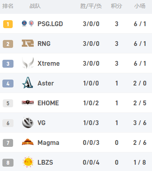Screen dimensions: 152x171
Task: Click the LBZS sun logo
Action: click(28, 162)
